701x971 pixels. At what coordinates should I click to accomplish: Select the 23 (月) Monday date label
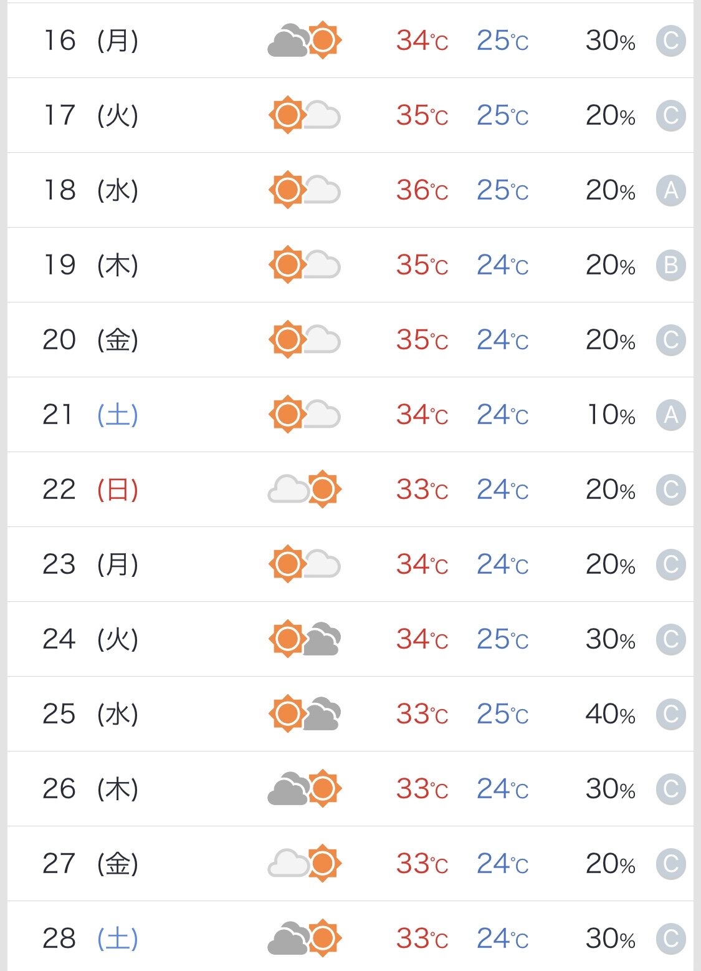click(x=90, y=564)
